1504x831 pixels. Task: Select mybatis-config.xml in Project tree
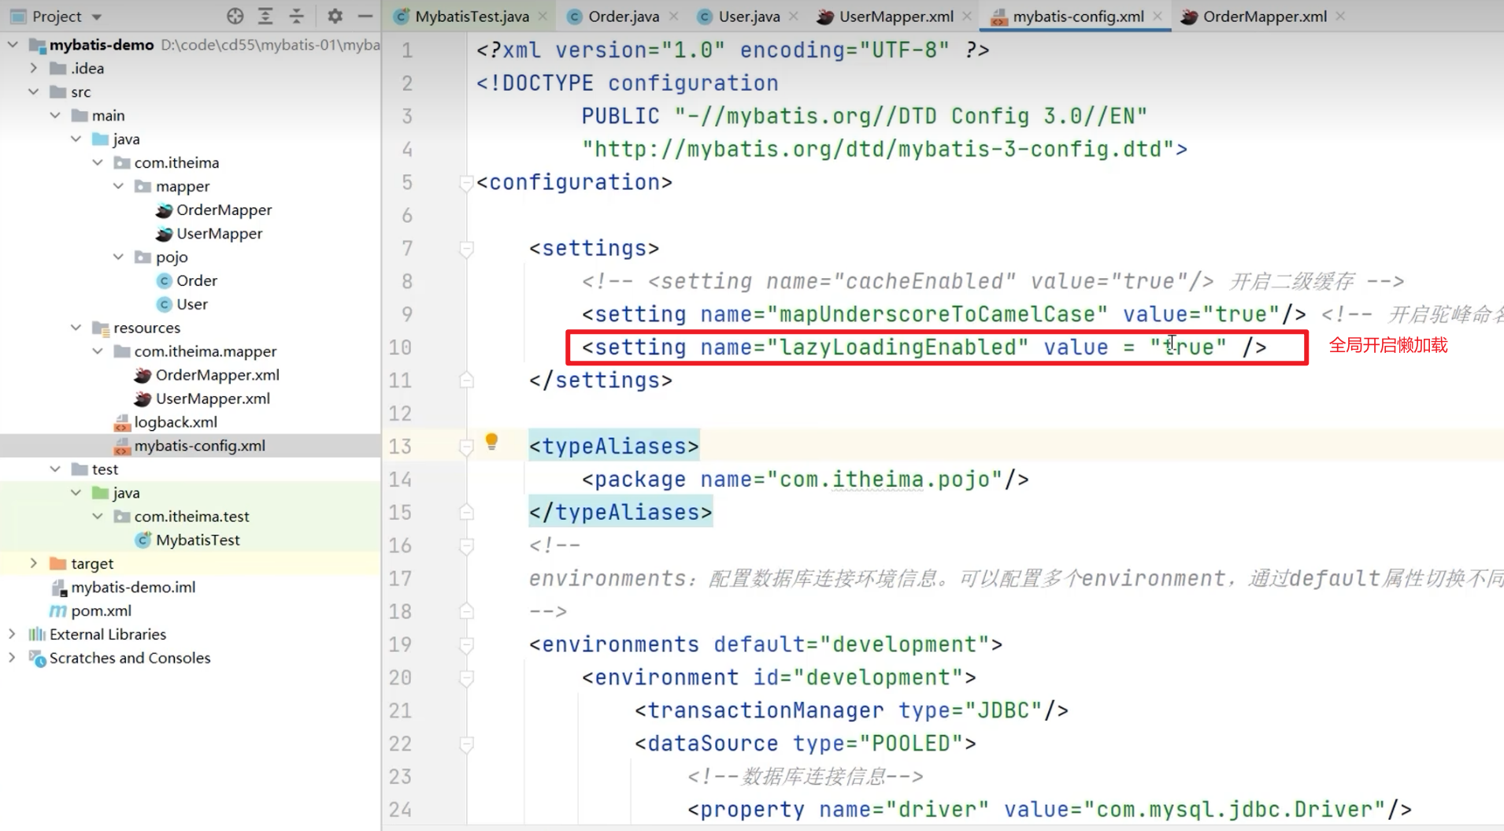coord(199,446)
